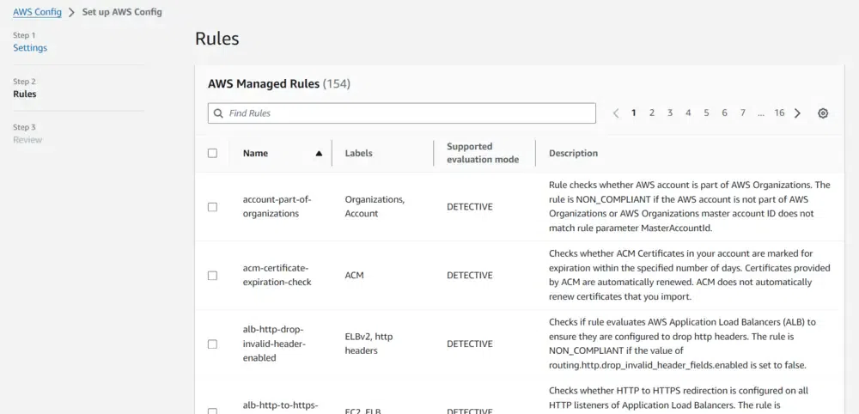Click description of alb-http-drop-invalid-header-enabled rule

pos(683,344)
